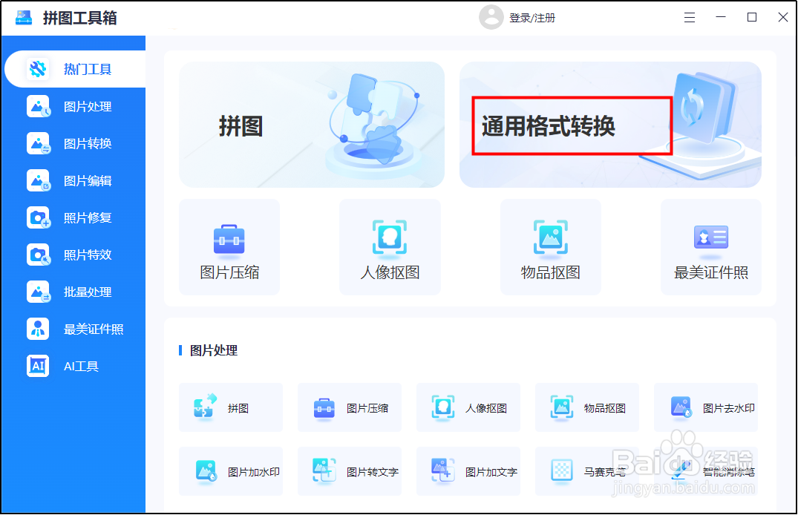Click the 图片加水印 icon
This screenshot has height=515, width=798.
tap(206, 471)
